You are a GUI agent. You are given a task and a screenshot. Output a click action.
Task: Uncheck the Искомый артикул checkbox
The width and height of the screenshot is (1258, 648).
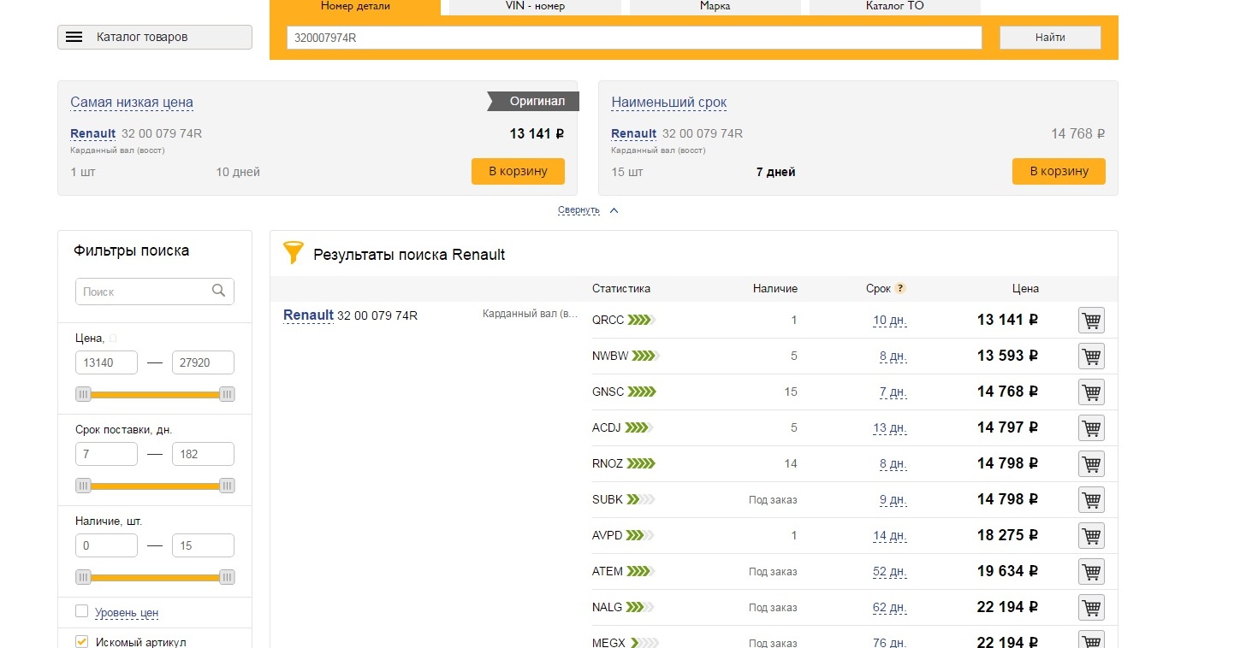[82, 641]
